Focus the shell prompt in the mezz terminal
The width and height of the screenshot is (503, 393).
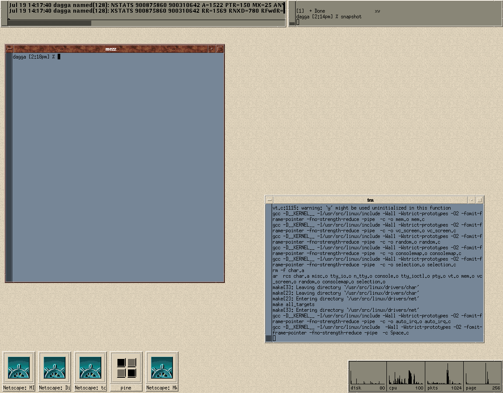(60, 56)
